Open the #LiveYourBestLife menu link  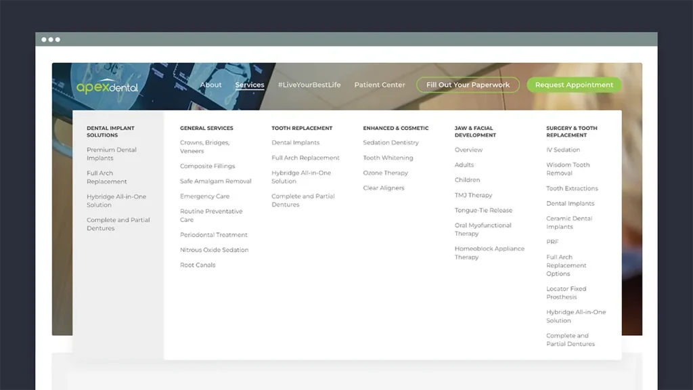309,85
